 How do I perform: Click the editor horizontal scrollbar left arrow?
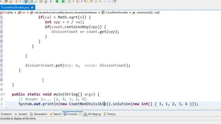coord(7,108)
